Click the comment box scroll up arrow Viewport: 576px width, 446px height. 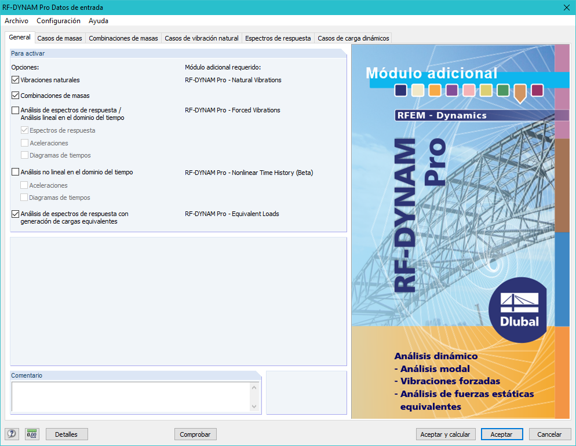254,387
